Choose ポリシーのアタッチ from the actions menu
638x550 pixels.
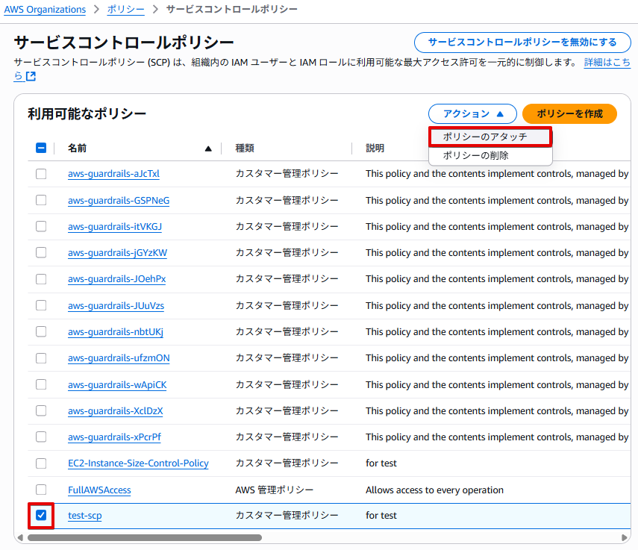(490, 137)
